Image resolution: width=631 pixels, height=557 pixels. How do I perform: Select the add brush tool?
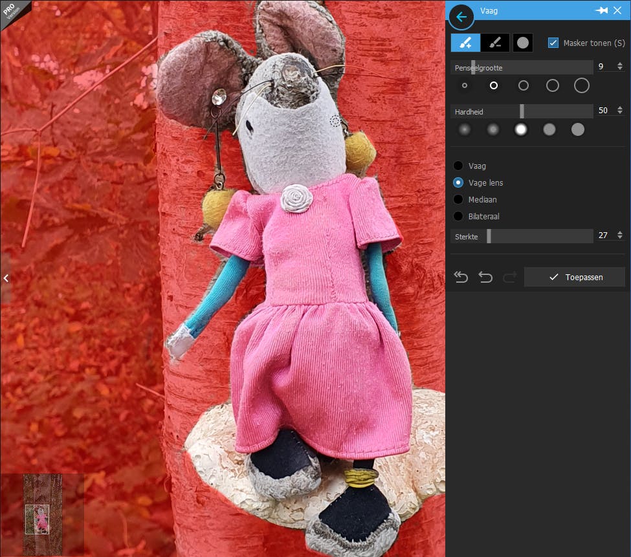(x=465, y=43)
